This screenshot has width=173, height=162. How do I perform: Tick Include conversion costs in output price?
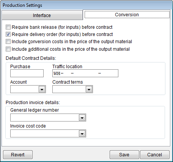coord(8,42)
